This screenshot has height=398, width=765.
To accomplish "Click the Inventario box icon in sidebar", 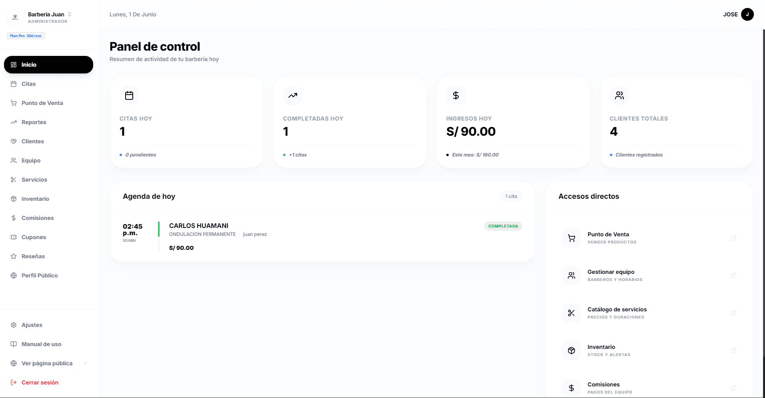I will tap(14, 199).
